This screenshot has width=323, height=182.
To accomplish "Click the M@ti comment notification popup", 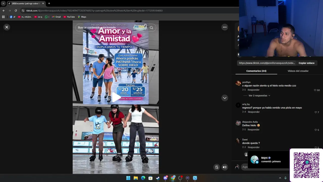I will [x=268, y=160].
